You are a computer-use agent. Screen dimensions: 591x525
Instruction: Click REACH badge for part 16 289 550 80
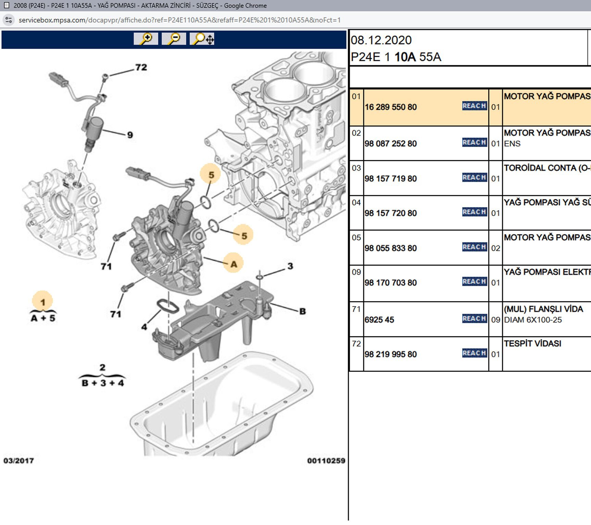tap(474, 106)
